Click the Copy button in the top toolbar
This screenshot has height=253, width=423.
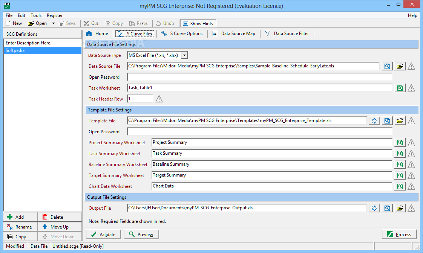pyautogui.click(x=114, y=23)
